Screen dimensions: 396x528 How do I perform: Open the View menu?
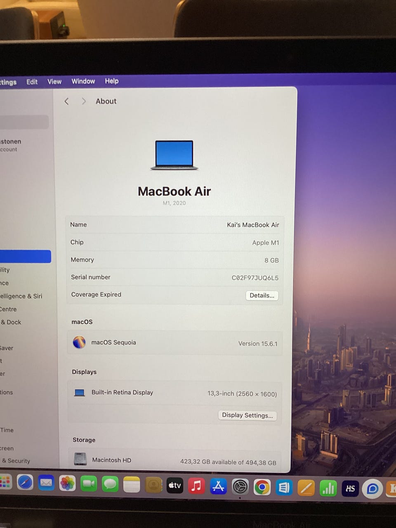(x=54, y=81)
